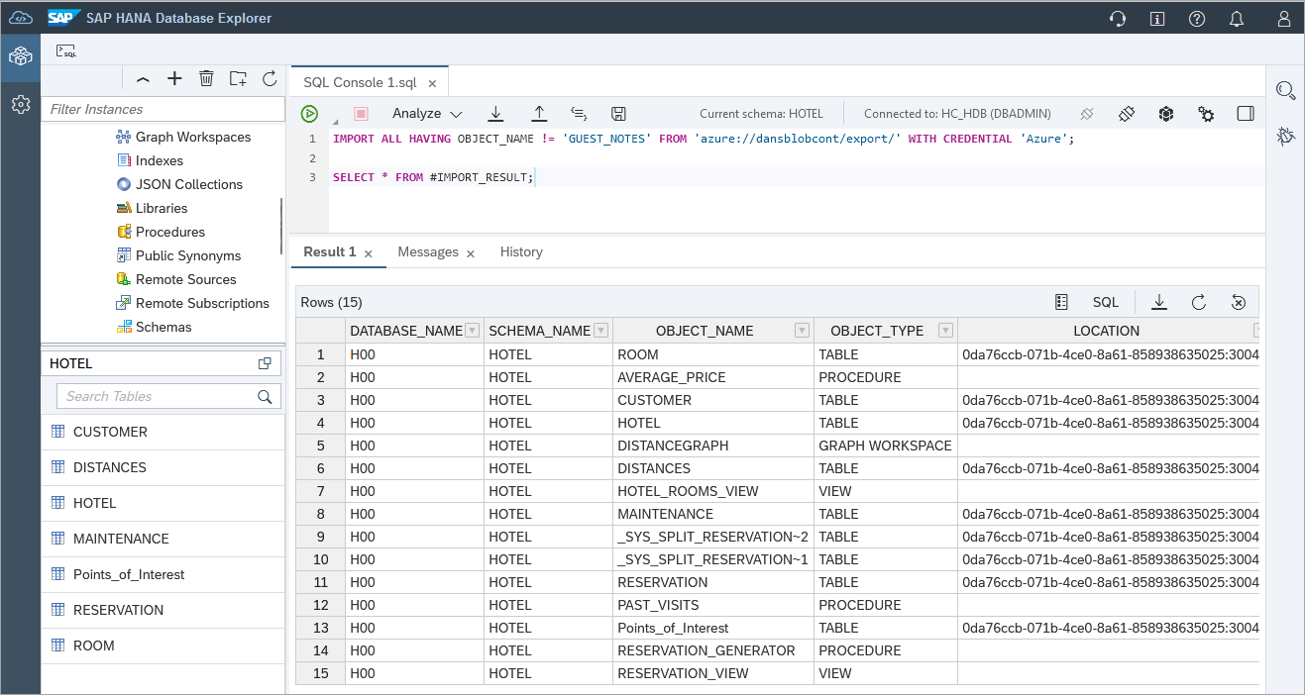The width and height of the screenshot is (1305, 695).
Task: Click the SQL button above the results
Action: 1106,302
